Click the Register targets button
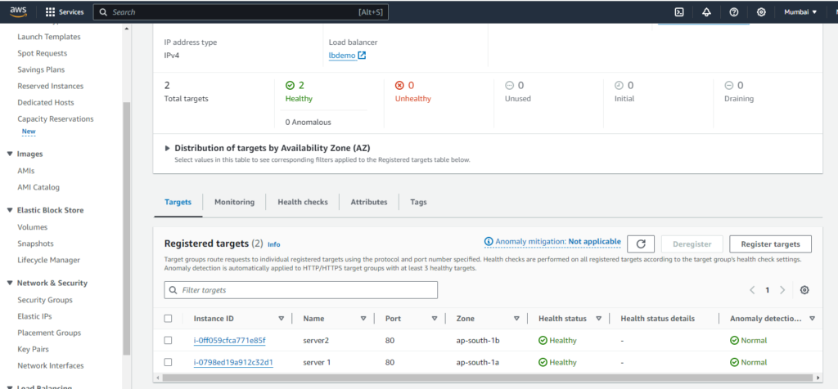This screenshot has width=838, height=389. [769, 244]
